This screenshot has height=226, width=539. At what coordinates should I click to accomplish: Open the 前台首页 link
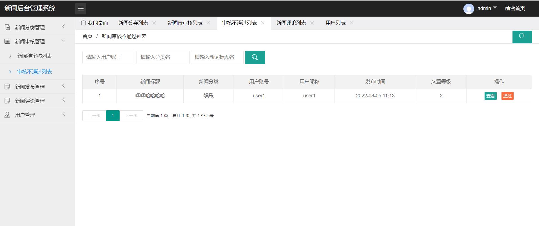pyautogui.click(x=515, y=8)
